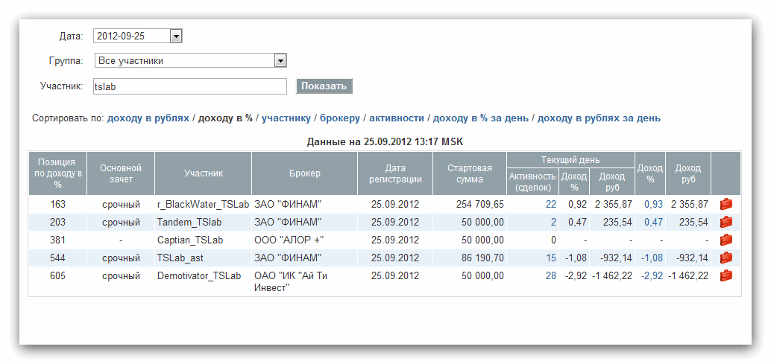Open activity count 22 for r_BlackWater_TSLab

pyautogui.click(x=550, y=204)
